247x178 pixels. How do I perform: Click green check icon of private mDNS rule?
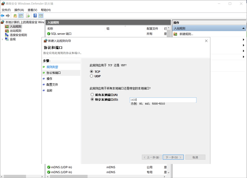click(49, 172)
